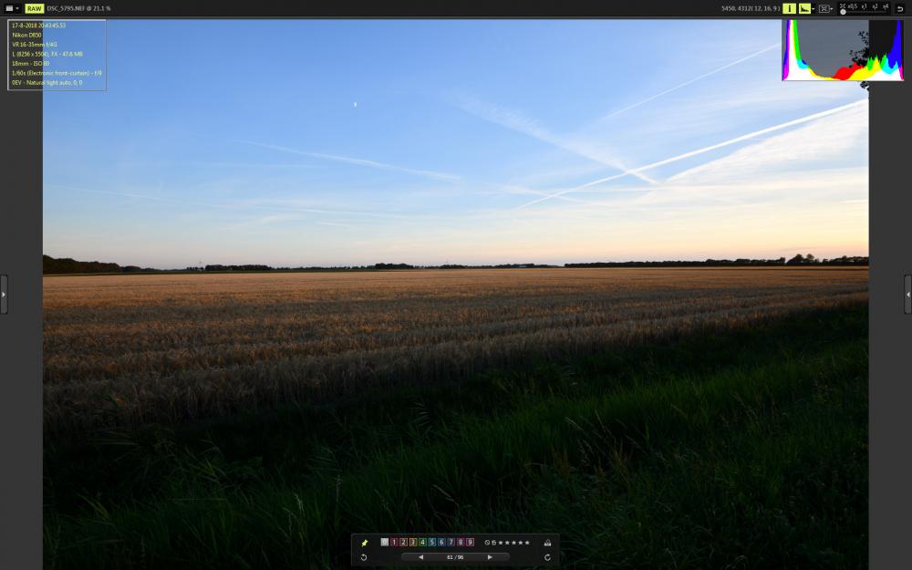Apply green label 4

point(422,542)
